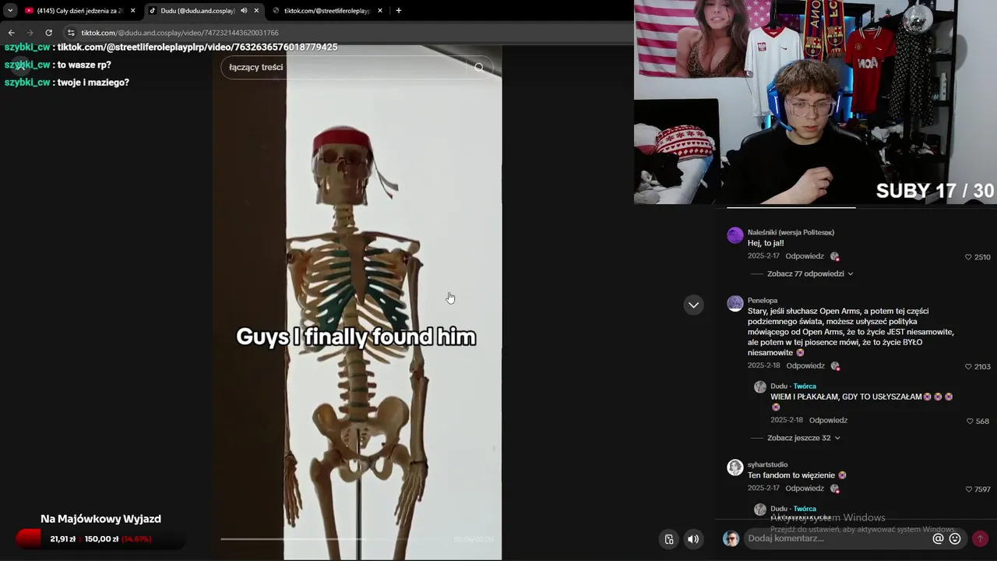Click the translate icon beside Naleśniki's Odpowiedz
997x561 pixels.
coord(835,256)
